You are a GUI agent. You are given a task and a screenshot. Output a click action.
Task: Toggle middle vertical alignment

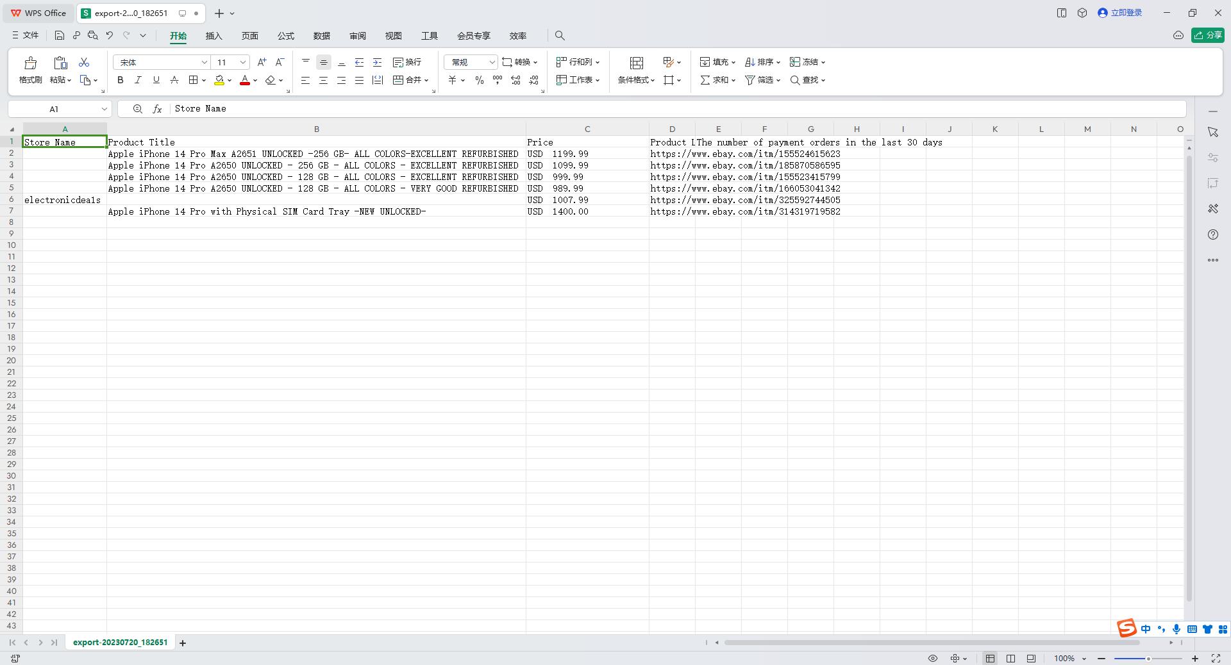[x=324, y=62]
